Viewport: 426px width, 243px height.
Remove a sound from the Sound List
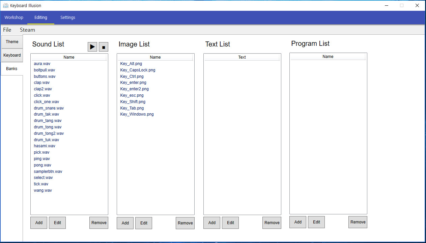(x=98, y=222)
